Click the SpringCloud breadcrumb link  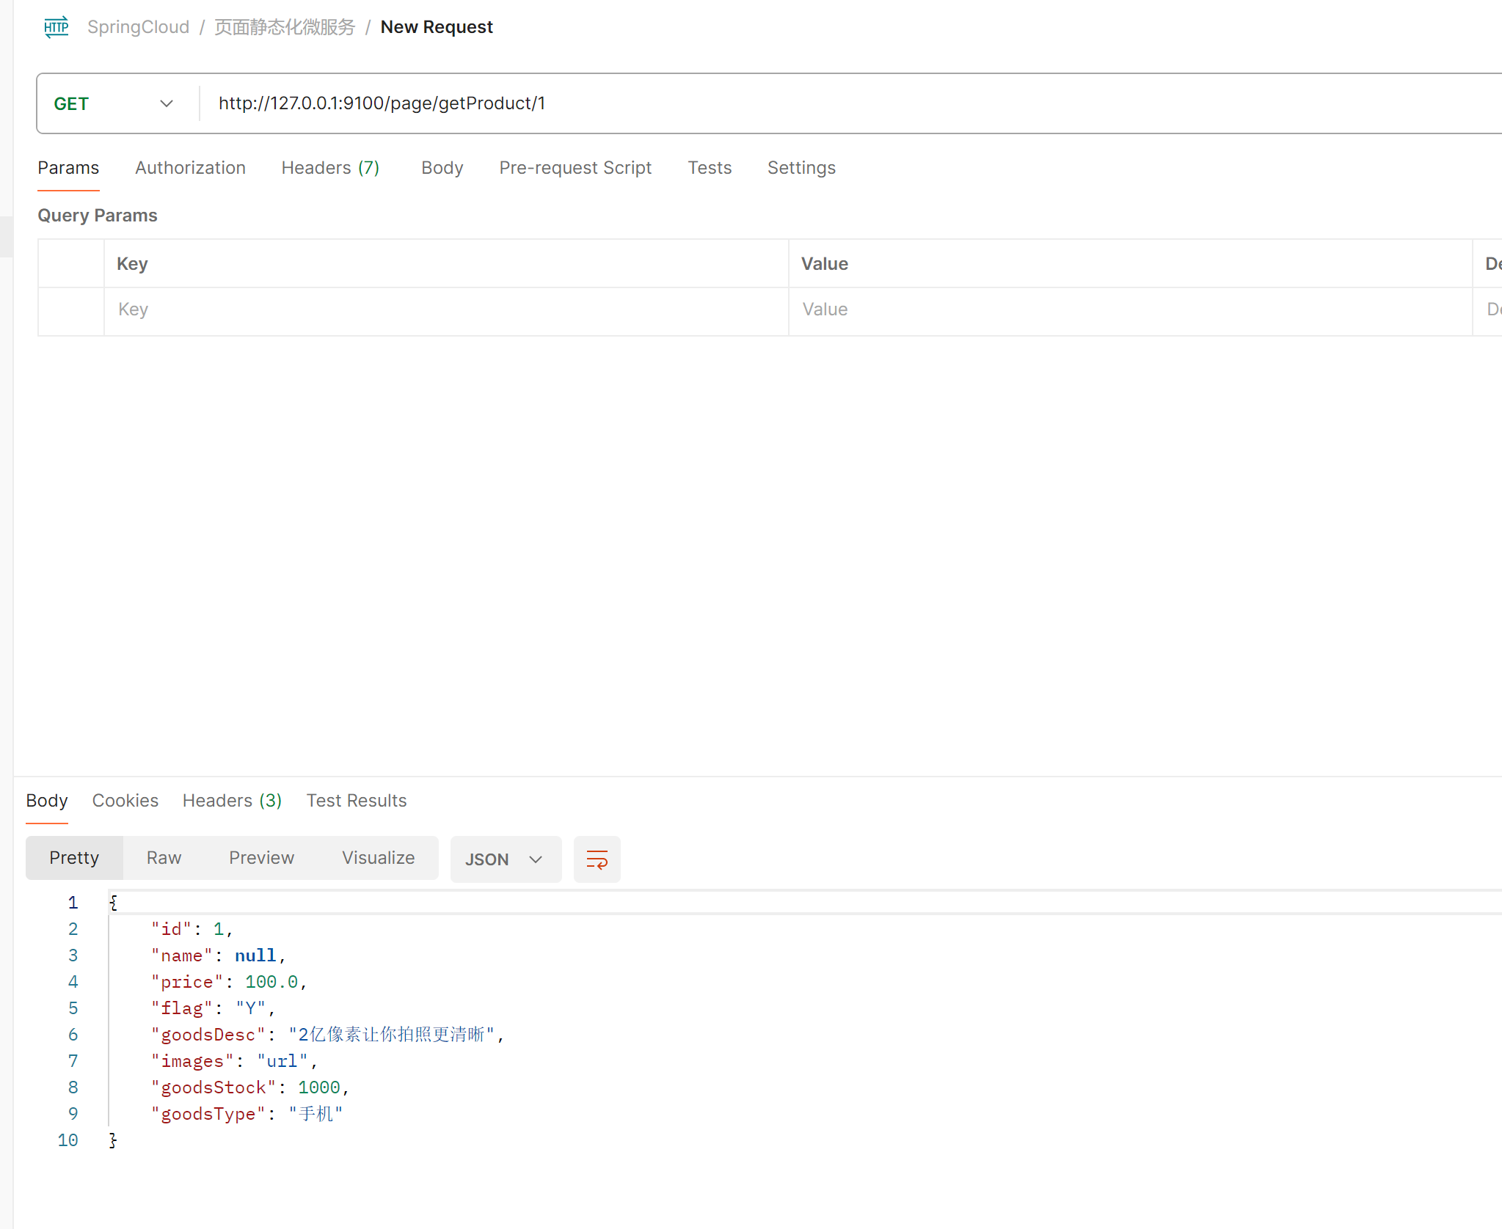click(x=138, y=27)
